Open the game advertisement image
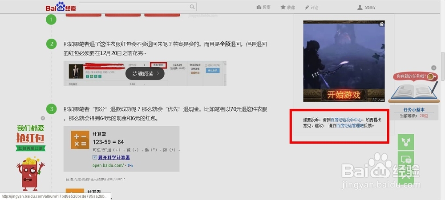445x200 pixels. tap(344, 61)
